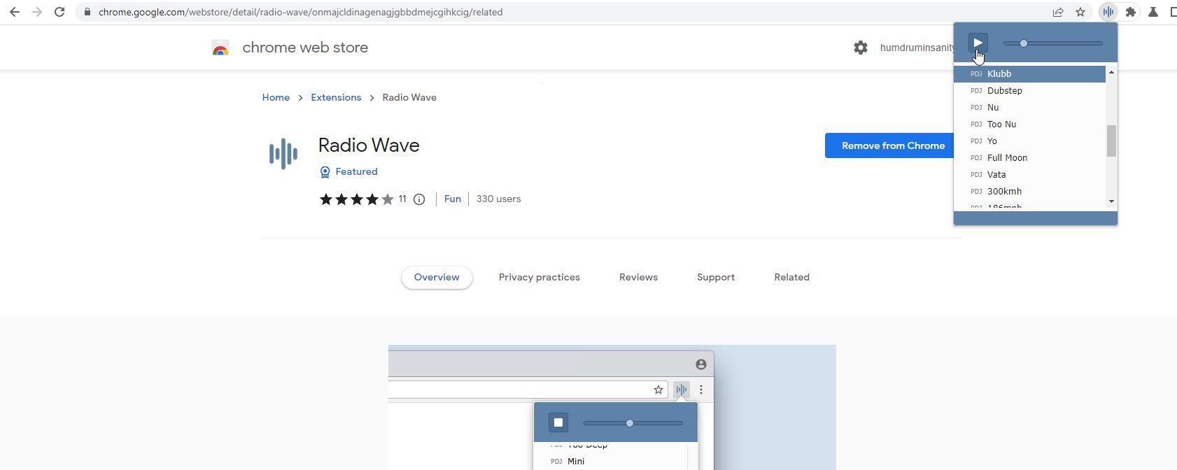The width and height of the screenshot is (1177, 470).
Task: Open the Chrome extensions puzzle icon
Action: pos(1130,12)
